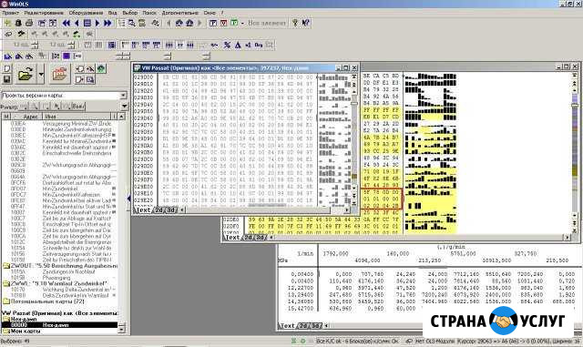Open the 'Проект' menu
This screenshot has width=583, height=347.
click(x=10, y=13)
